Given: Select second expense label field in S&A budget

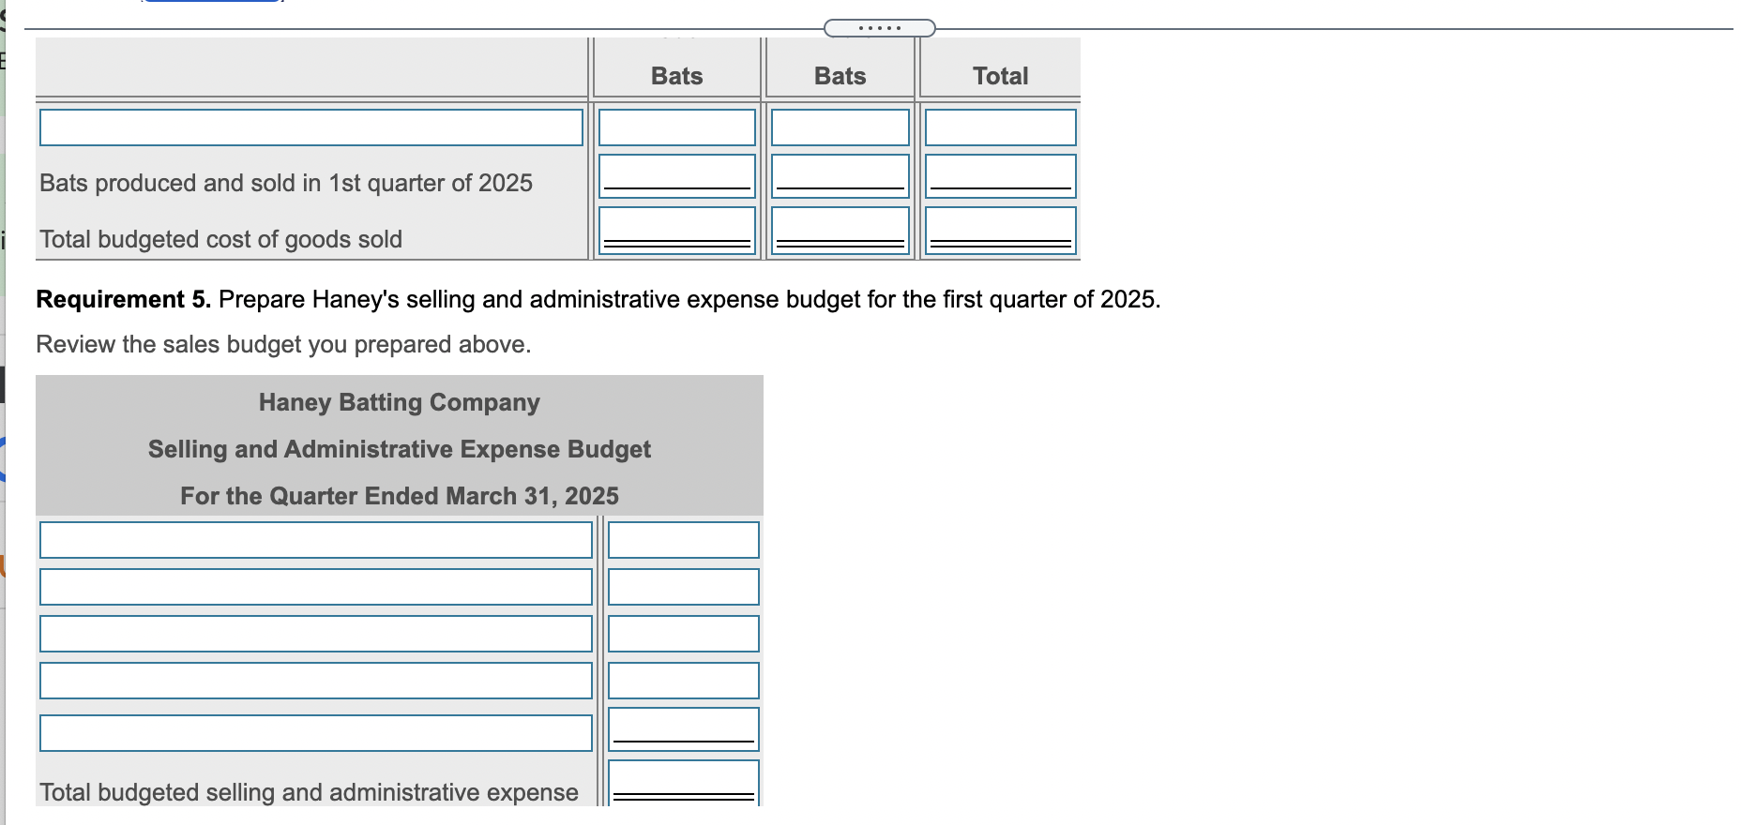Looking at the screenshot, I should click(316, 587).
